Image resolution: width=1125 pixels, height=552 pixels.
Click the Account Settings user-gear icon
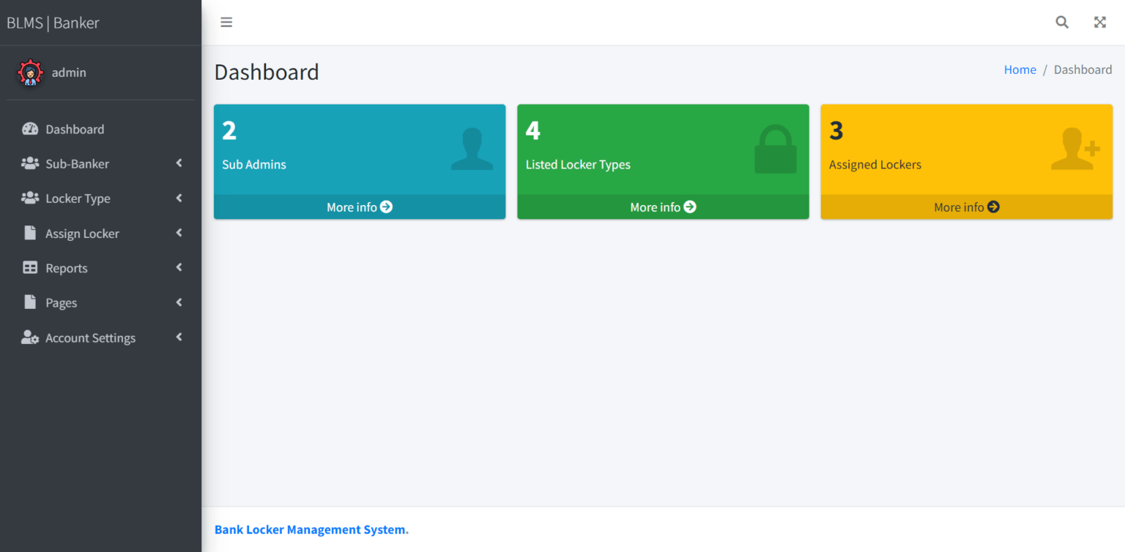click(29, 337)
